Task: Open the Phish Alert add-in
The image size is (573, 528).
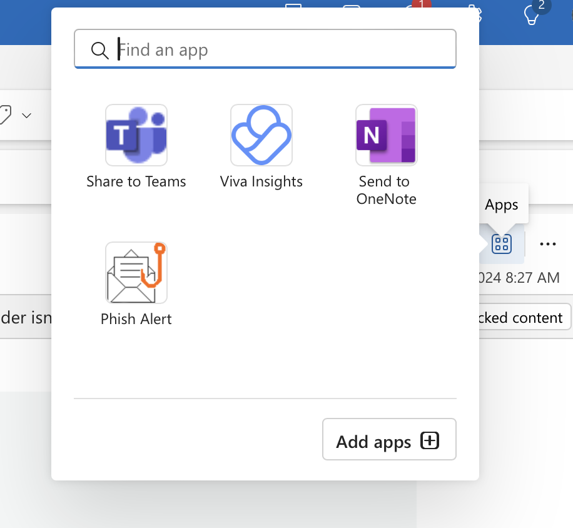Action: click(x=136, y=284)
